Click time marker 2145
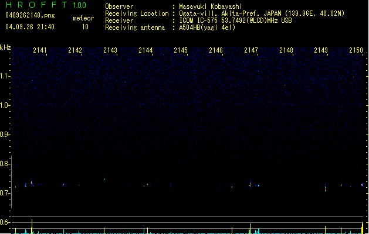 coord(181,50)
